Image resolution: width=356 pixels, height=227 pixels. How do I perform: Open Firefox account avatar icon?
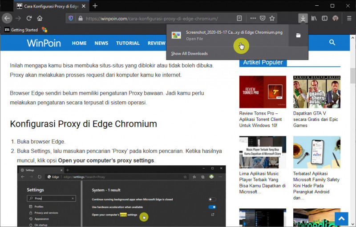[x=336, y=18]
